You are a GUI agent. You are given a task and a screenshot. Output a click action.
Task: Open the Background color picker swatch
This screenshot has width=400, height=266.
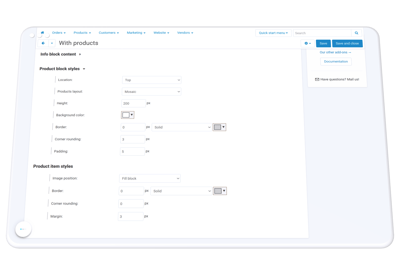[x=128, y=115]
